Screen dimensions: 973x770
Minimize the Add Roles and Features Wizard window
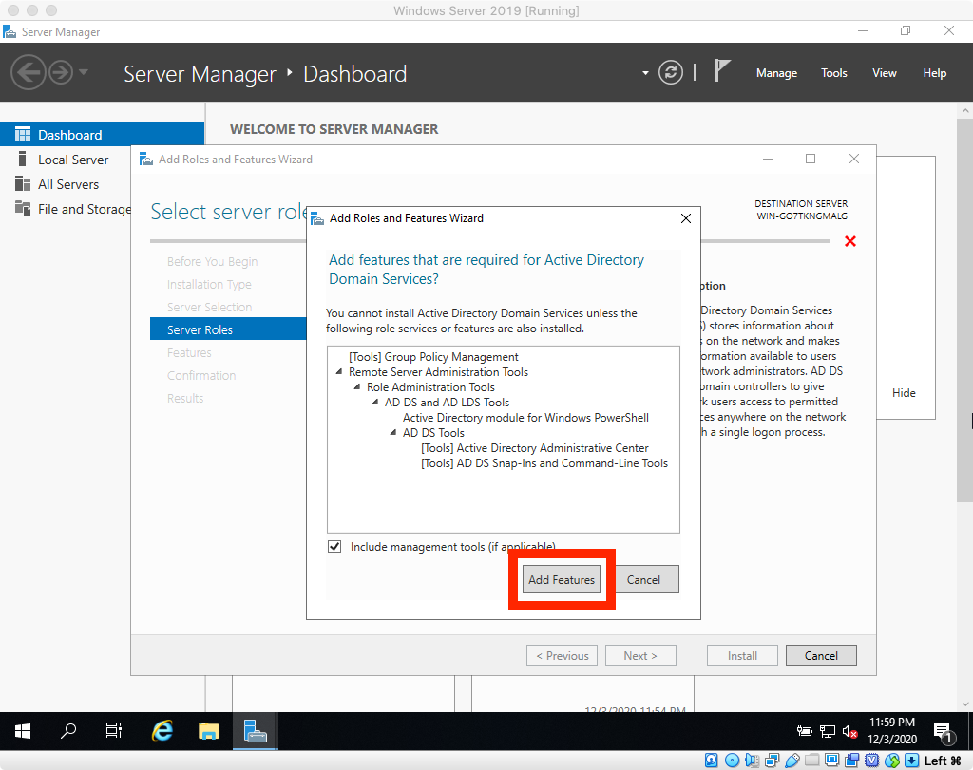(768, 159)
